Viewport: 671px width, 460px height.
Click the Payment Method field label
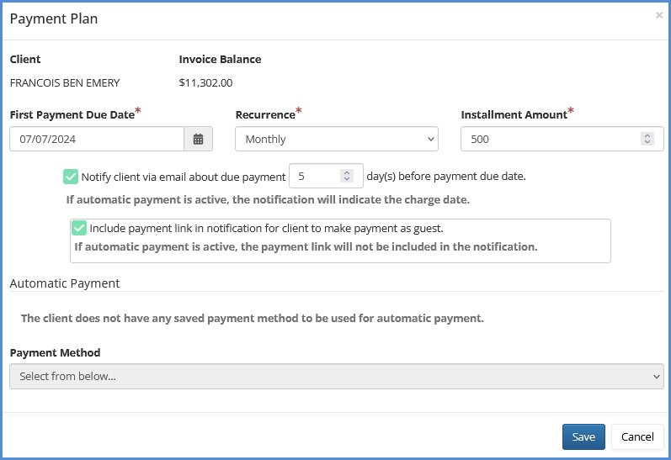tap(55, 352)
